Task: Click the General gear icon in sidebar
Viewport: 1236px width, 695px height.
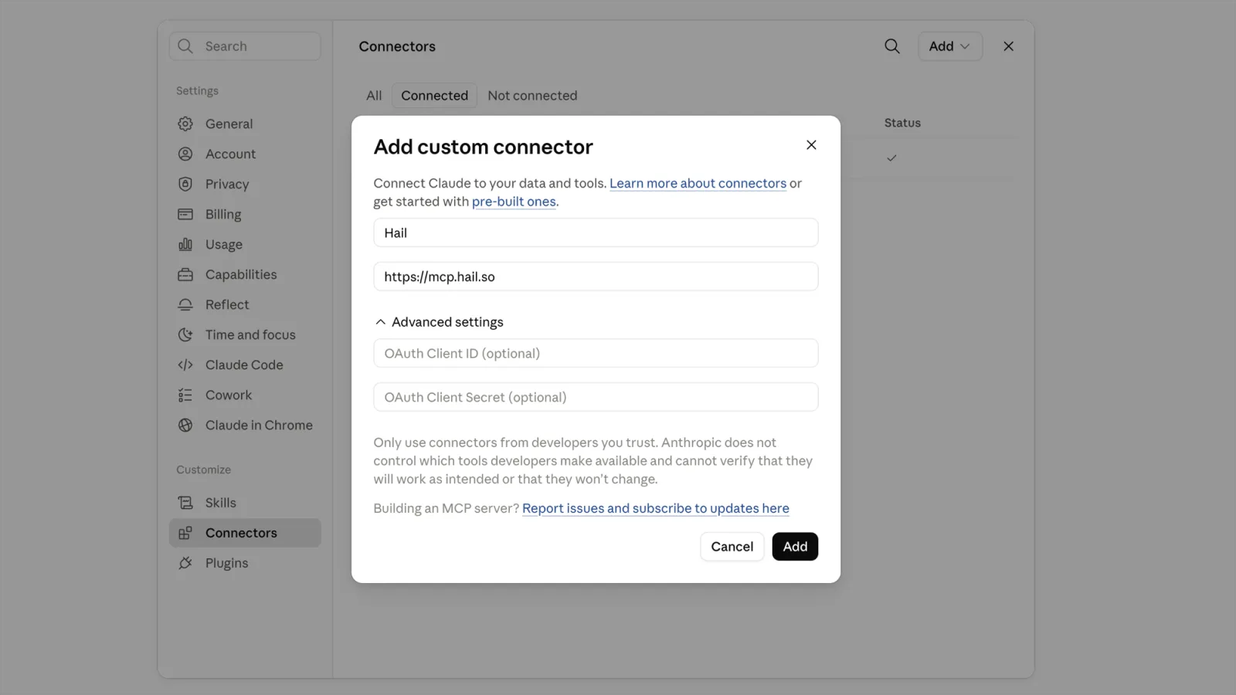Action: [x=185, y=124]
